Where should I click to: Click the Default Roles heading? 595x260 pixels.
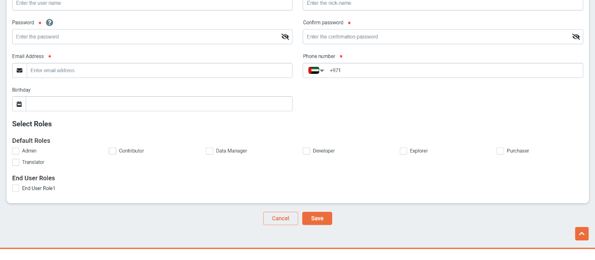[31, 141]
